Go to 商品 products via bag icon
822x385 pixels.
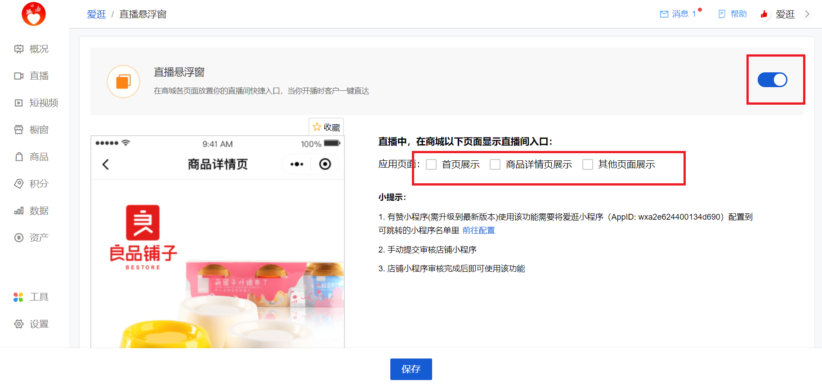[x=19, y=157]
